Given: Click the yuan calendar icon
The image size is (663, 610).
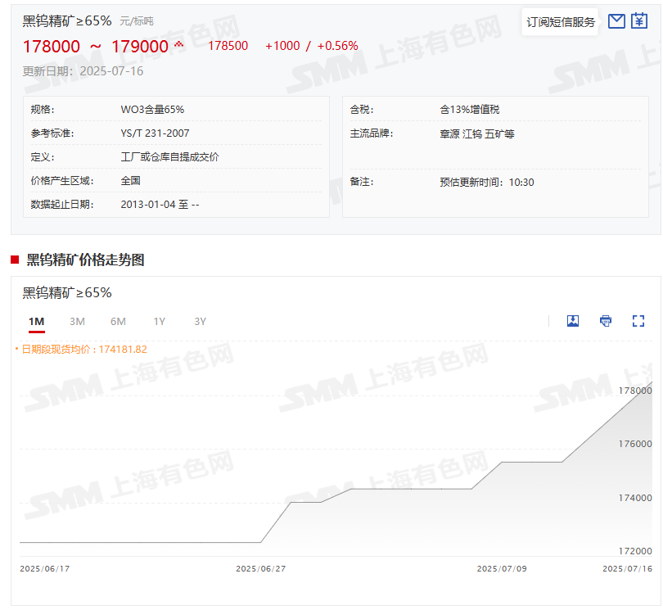Looking at the screenshot, I should coord(639,21).
